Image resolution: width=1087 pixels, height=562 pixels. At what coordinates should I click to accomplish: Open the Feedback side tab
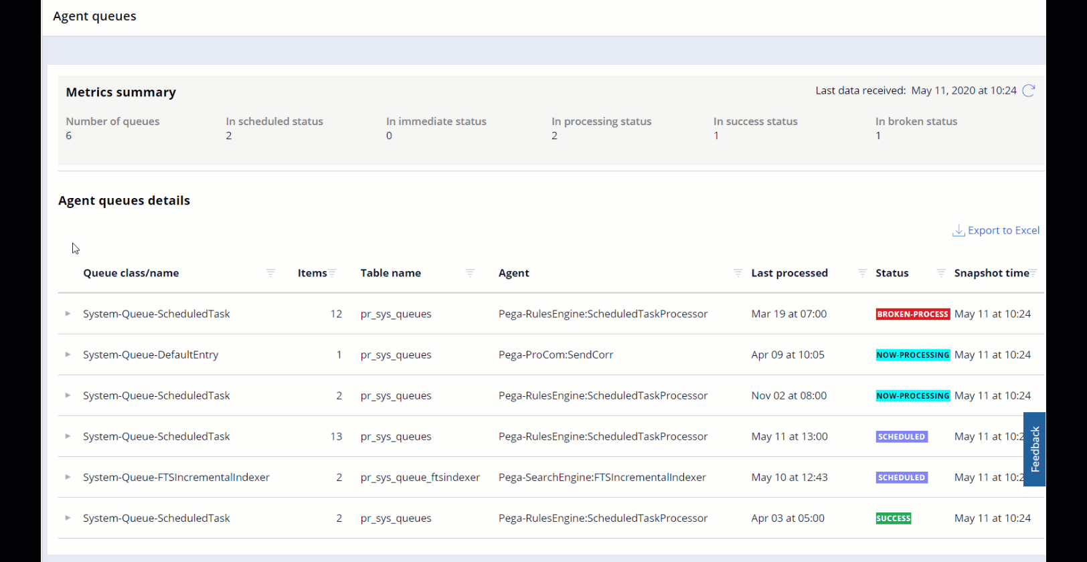point(1035,449)
